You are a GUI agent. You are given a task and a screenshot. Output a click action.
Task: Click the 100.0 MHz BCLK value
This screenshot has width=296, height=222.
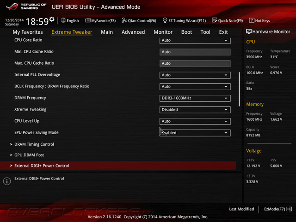pos(254,73)
